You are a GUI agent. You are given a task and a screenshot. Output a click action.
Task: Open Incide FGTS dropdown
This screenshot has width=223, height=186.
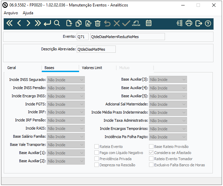pyautogui.click(x=66, y=104)
